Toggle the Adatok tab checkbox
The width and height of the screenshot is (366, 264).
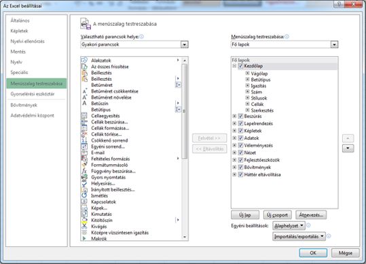[240, 138]
